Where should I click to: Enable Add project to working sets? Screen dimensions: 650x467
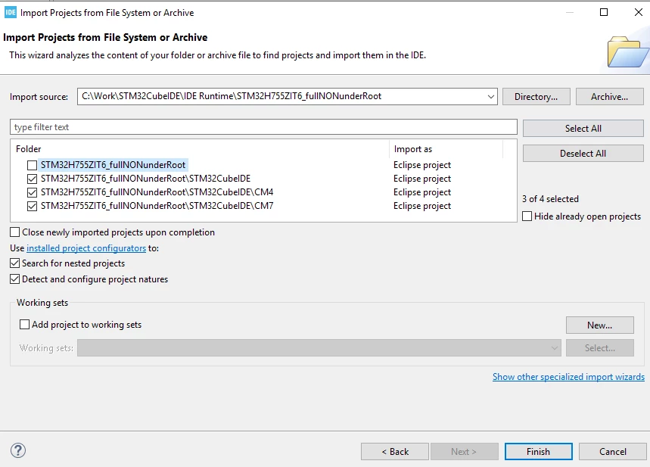pyautogui.click(x=24, y=325)
